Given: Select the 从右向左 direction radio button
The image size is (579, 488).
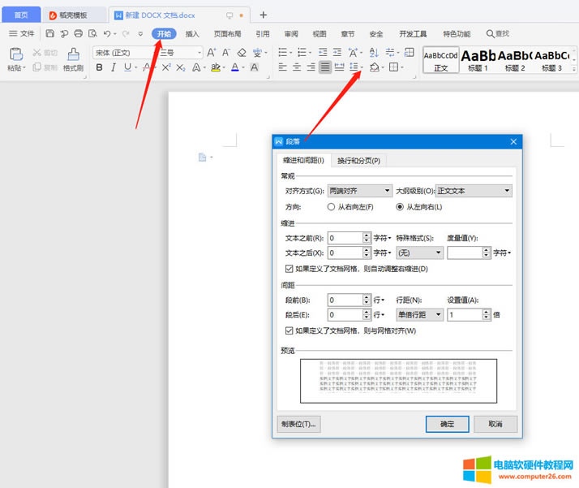Looking at the screenshot, I should point(331,207).
